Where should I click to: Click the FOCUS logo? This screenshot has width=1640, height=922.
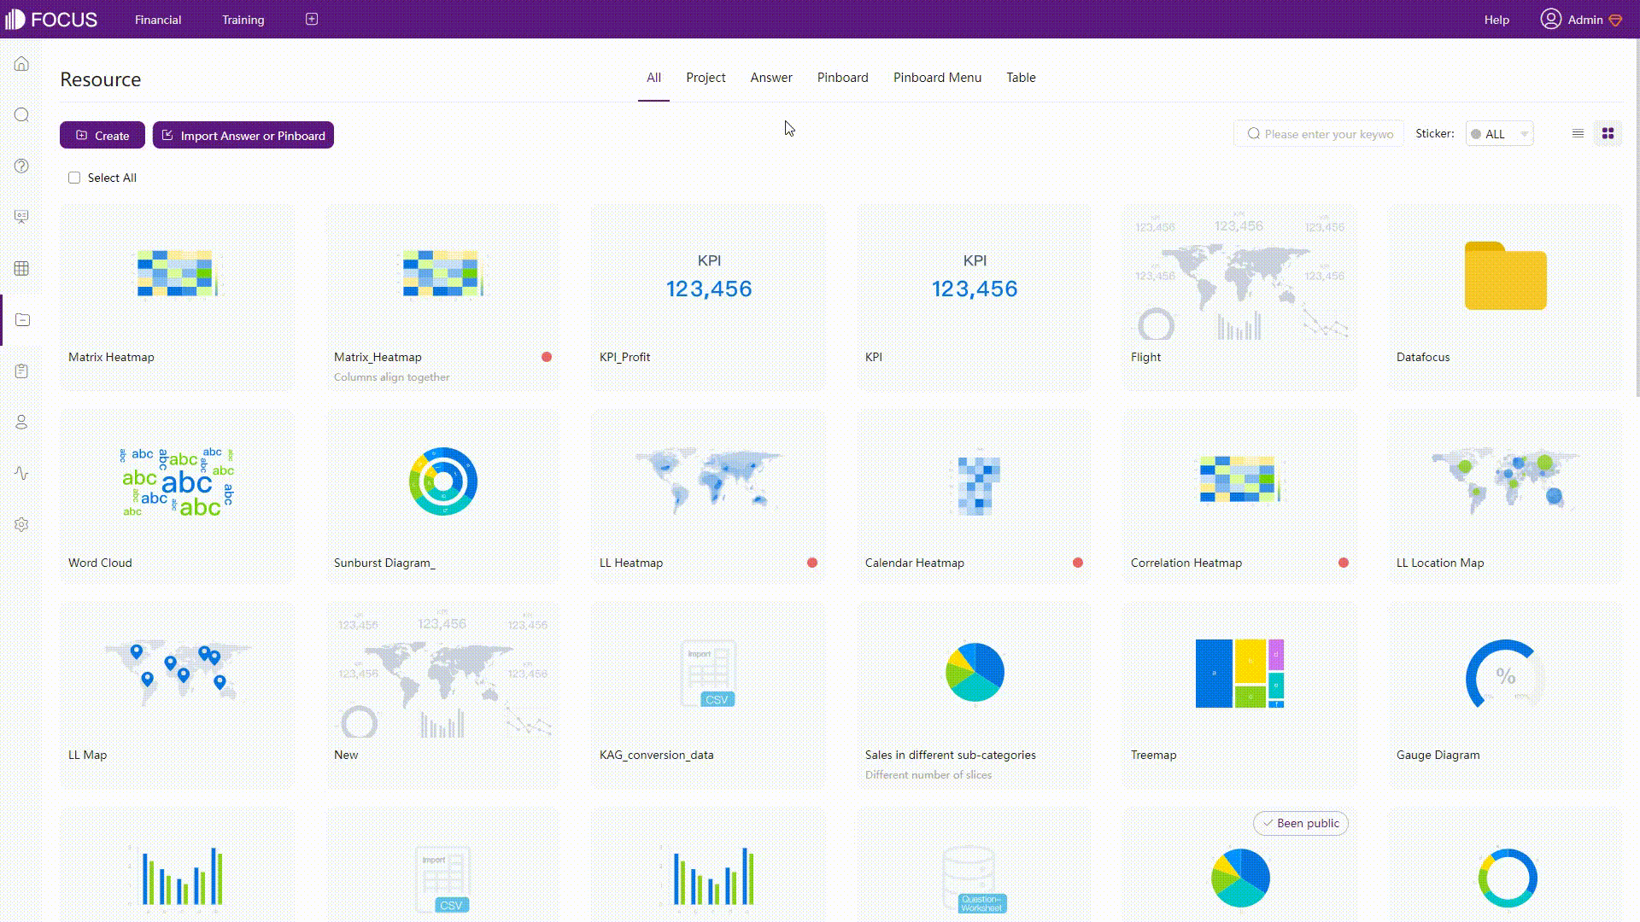pos(51,20)
